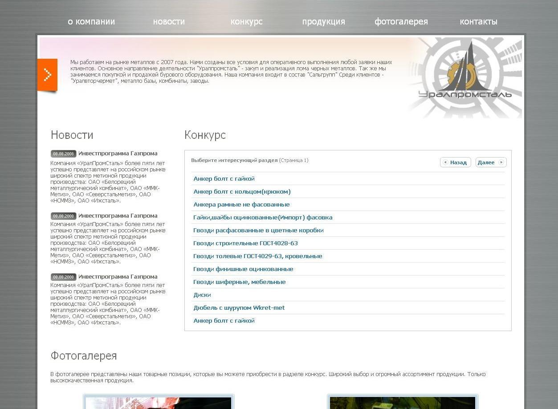The width and height of the screenshot is (558, 409).
Task: Click the orange arrow icon beside intro text
Action: pos(47,75)
